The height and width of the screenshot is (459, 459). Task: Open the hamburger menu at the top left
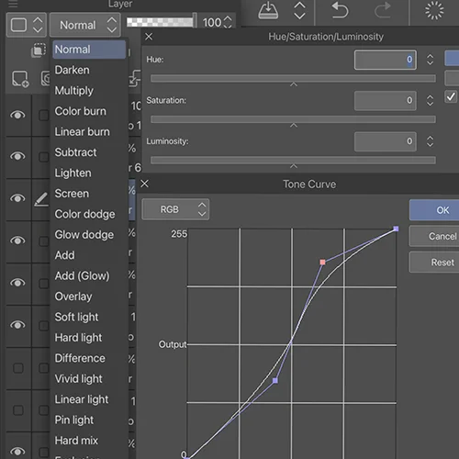coord(13,4)
